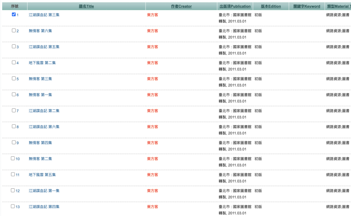This screenshot has height=216, width=351.
Task: Check the box next to row 8
Action: [x=14, y=126]
